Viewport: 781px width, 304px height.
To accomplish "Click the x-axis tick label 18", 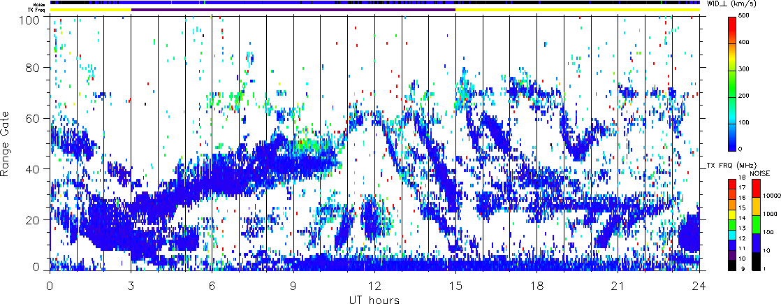I will 537,286.
